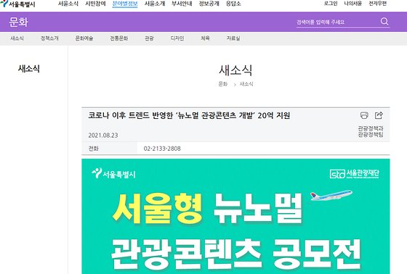Click the article title about 뉴노멀 관광콘텐츠
This screenshot has height=274, width=407.
pos(189,115)
